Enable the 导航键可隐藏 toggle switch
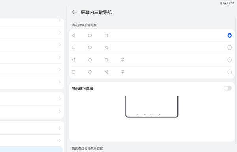 pos(228,88)
